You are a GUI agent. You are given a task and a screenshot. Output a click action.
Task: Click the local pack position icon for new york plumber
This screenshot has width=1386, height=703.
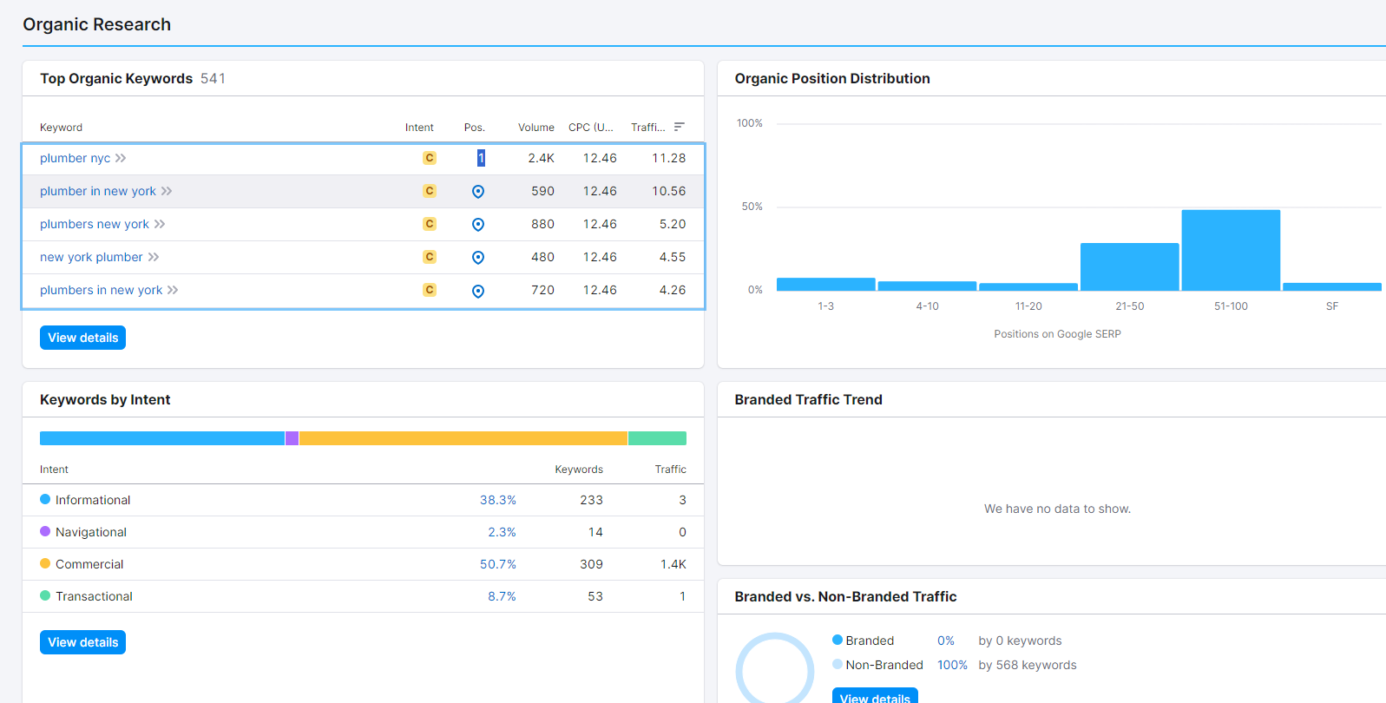[478, 258]
